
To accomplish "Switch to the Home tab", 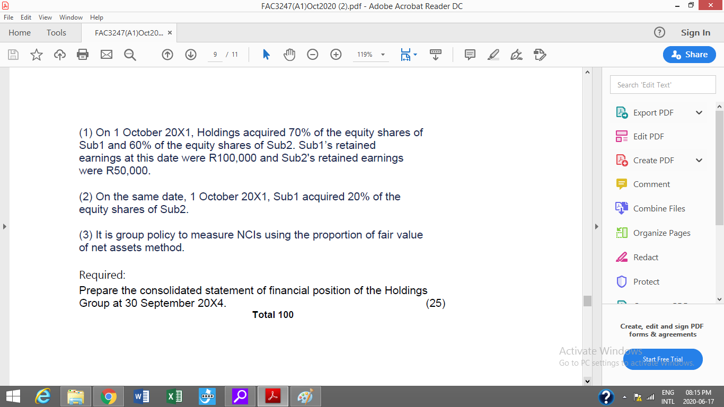I will (x=20, y=32).
